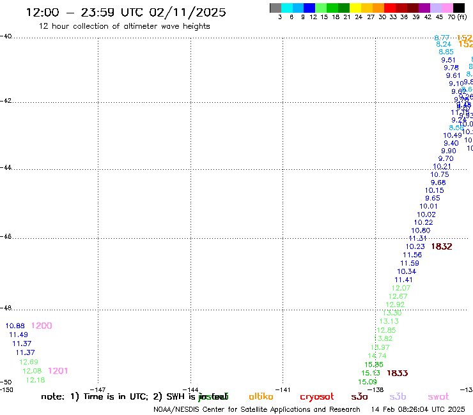This screenshot has width=473, height=415.
Task: Click the gray swatch in the color scale
Action: click(x=275, y=8)
